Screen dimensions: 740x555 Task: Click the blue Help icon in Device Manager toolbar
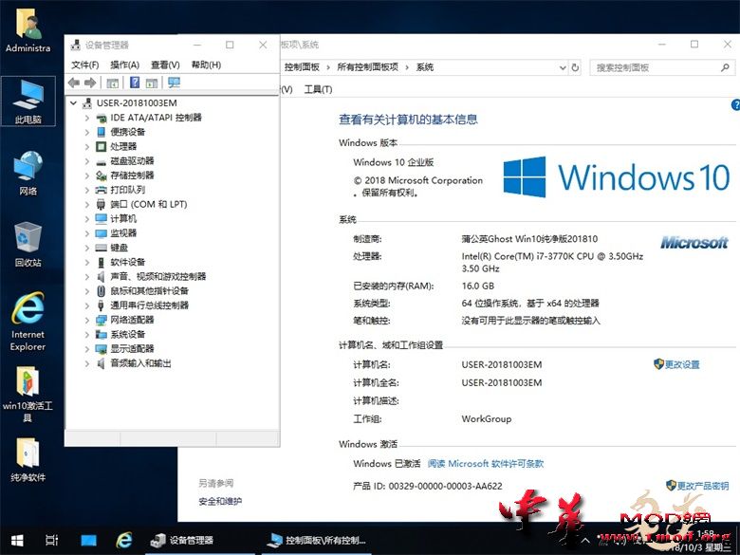(x=135, y=83)
